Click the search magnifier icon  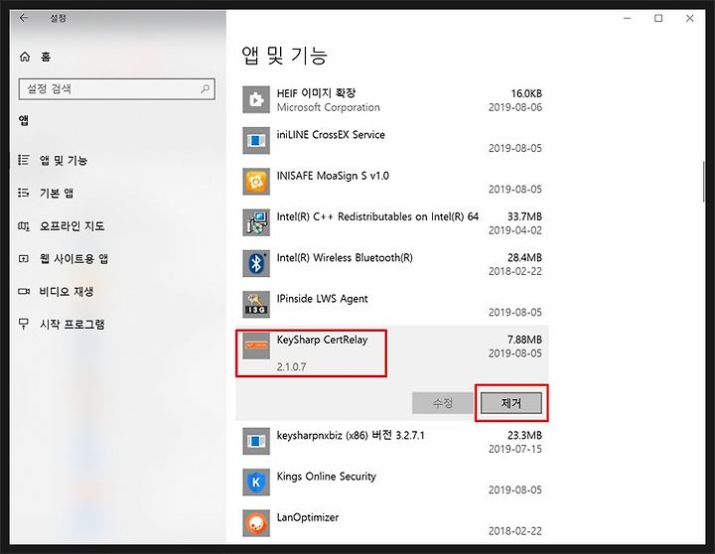tap(206, 88)
